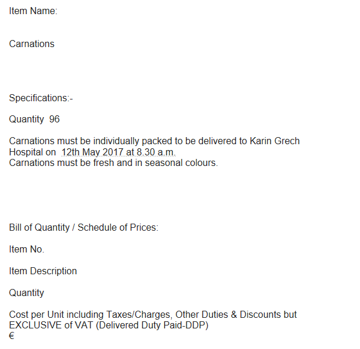This screenshot has height=349, width=360.
Task: Click the 'Item No.' label
Action: click(26, 249)
